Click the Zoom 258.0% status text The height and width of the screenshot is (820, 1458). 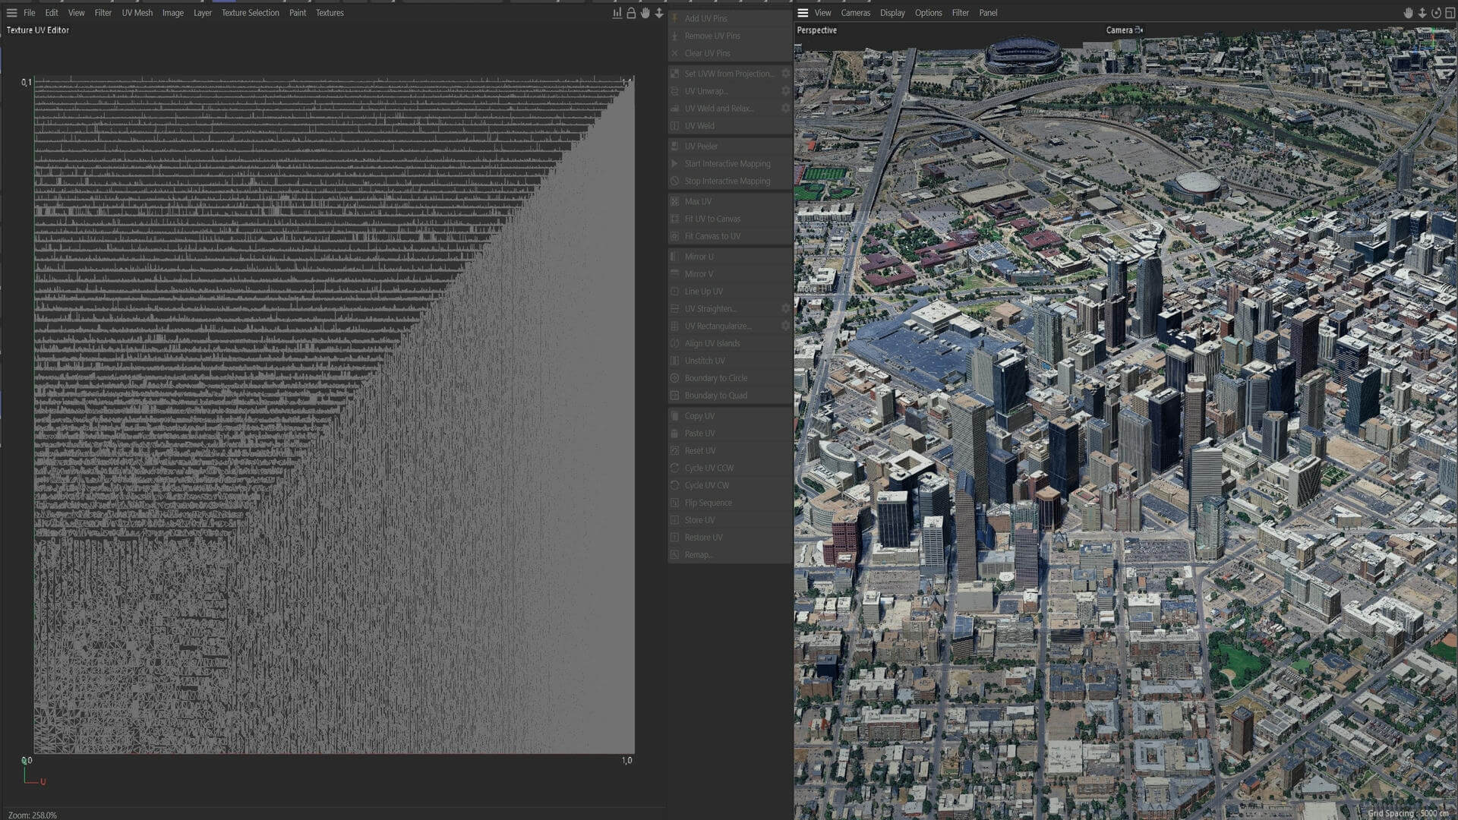point(33,815)
